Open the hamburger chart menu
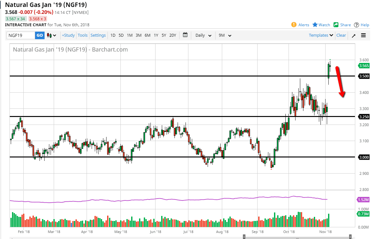The width and height of the screenshot is (372, 239). point(363,35)
